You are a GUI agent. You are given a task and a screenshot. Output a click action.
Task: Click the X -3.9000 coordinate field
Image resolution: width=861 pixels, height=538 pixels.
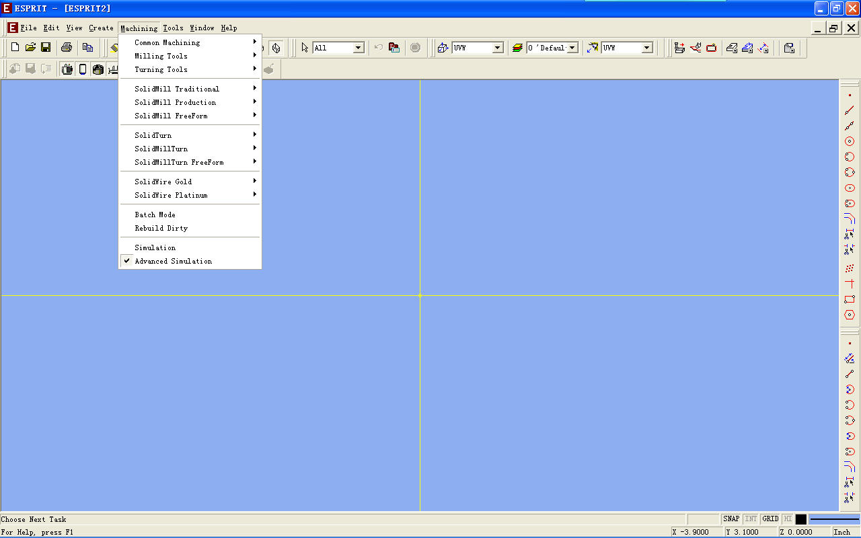coord(697,532)
